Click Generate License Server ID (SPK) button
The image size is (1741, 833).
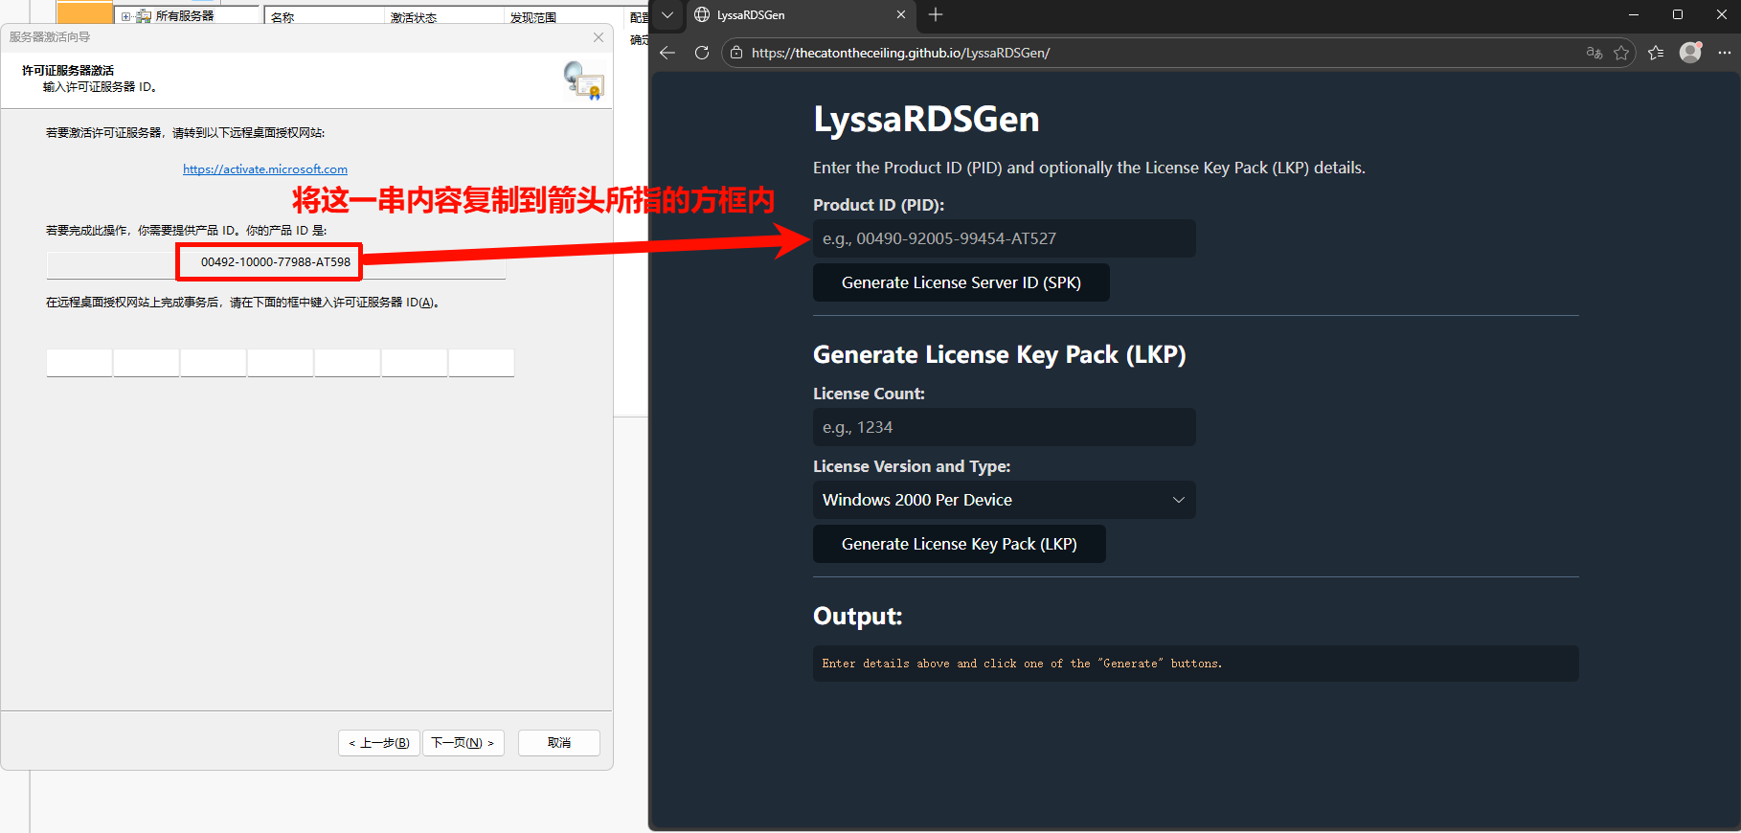(x=961, y=282)
